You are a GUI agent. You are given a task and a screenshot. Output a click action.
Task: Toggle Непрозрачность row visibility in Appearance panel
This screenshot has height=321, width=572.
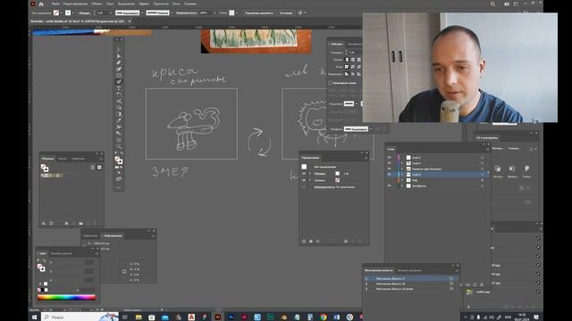304,187
